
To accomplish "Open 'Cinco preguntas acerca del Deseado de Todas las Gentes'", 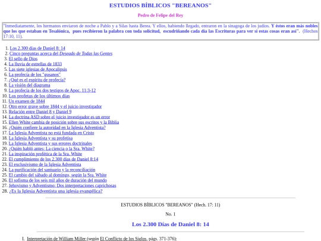I will click(x=61, y=54).
